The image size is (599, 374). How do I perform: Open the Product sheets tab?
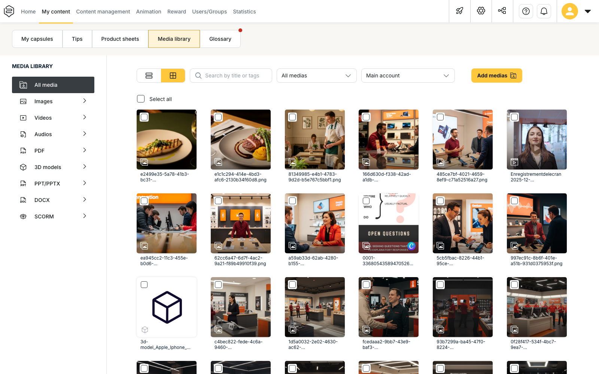pyautogui.click(x=120, y=39)
